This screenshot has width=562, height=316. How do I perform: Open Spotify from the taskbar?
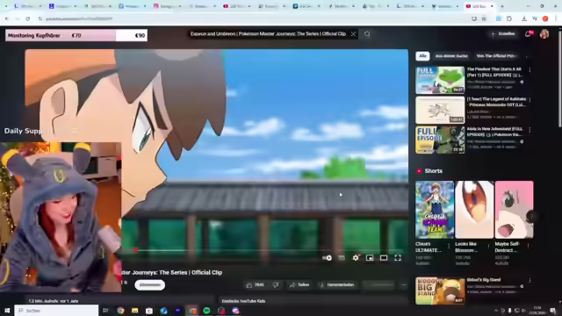tap(207, 311)
